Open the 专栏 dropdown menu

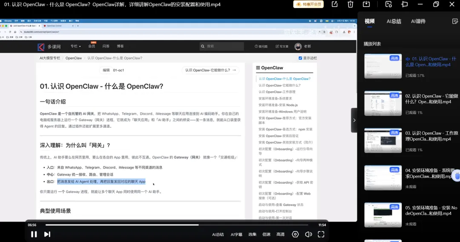pyautogui.click(x=75, y=46)
